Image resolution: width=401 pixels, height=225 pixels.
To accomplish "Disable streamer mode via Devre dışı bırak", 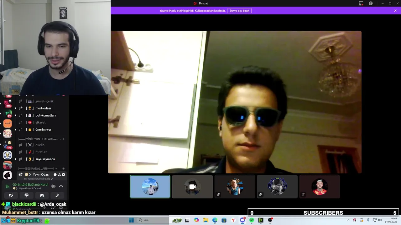I will [239, 11].
